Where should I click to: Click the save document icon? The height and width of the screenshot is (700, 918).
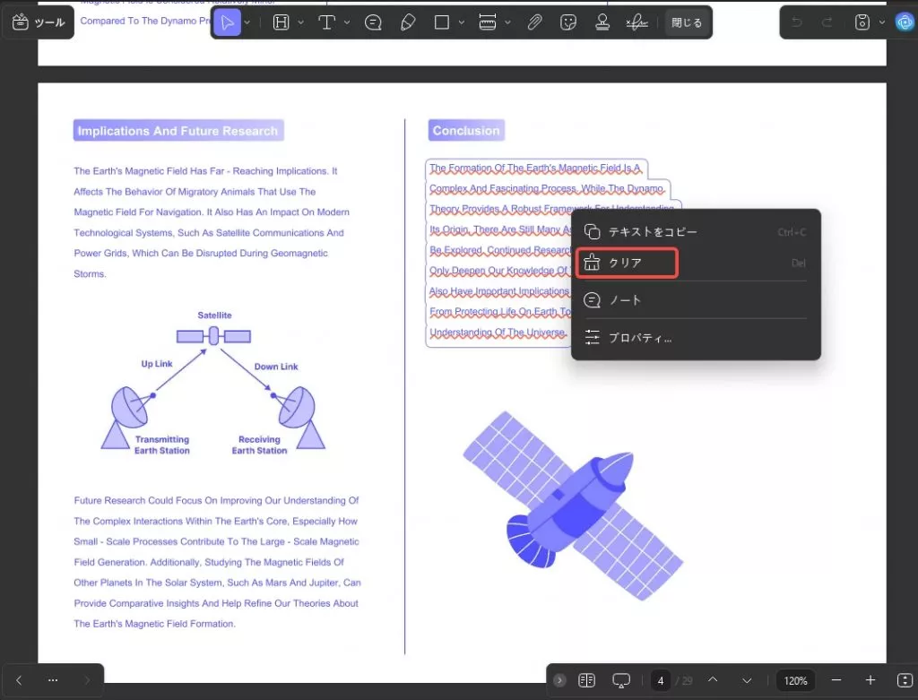point(862,22)
